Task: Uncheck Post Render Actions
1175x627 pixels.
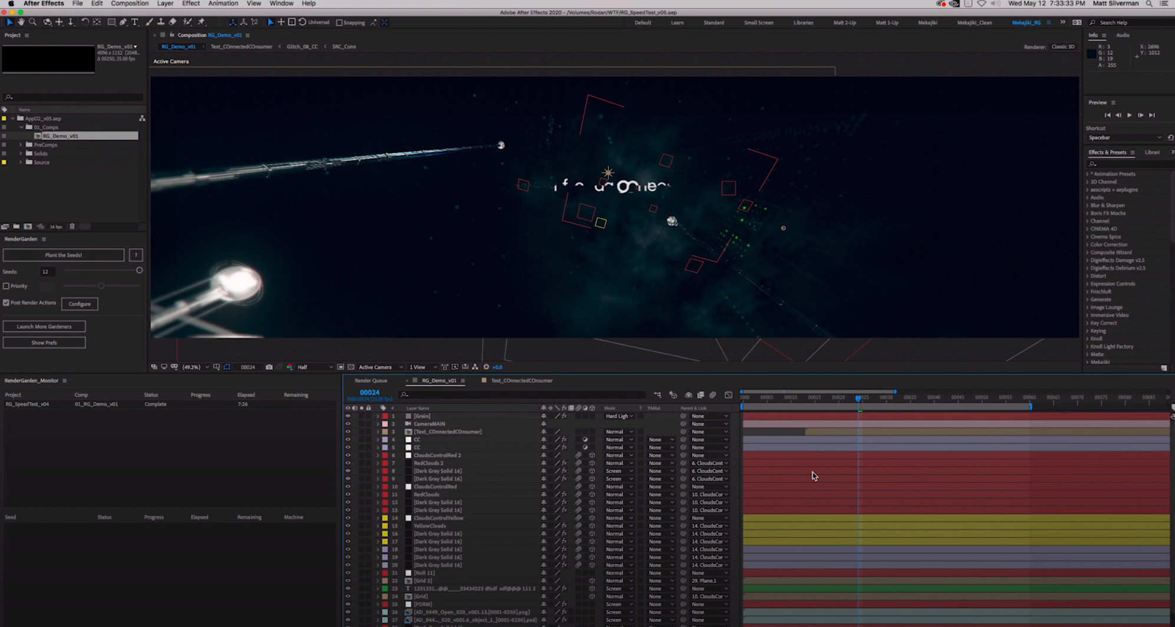Action: click(6, 303)
